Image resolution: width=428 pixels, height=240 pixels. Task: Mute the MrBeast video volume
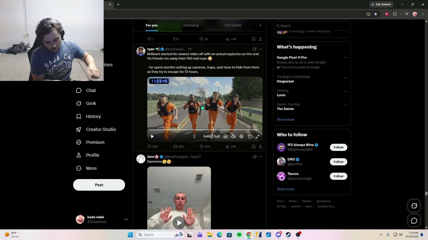tap(233, 136)
